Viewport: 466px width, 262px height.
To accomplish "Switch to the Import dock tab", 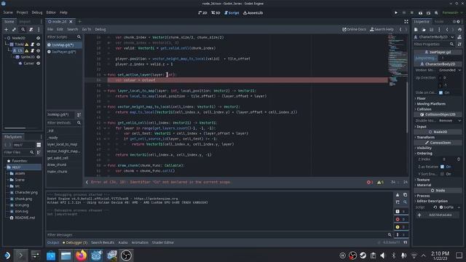I will (25, 22).
